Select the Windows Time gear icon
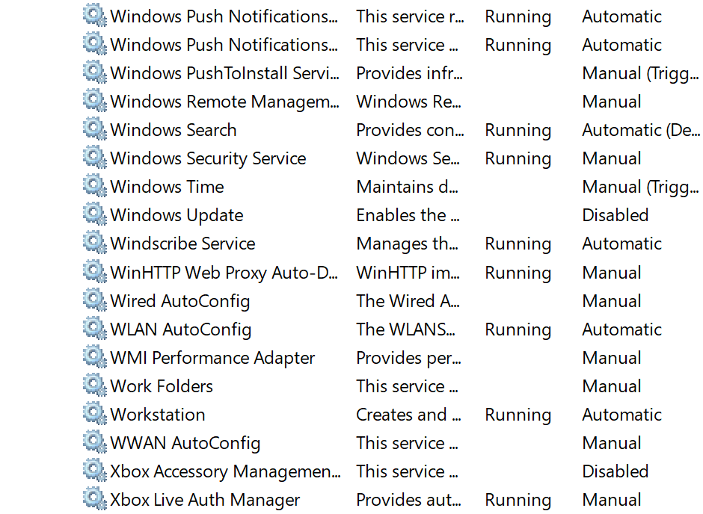Screen dimensions: 703x514 pyautogui.click(x=94, y=186)
